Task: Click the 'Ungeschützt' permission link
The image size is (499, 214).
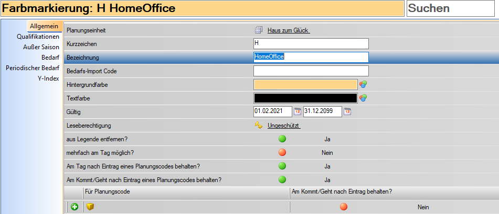Action: pos(284,126)
